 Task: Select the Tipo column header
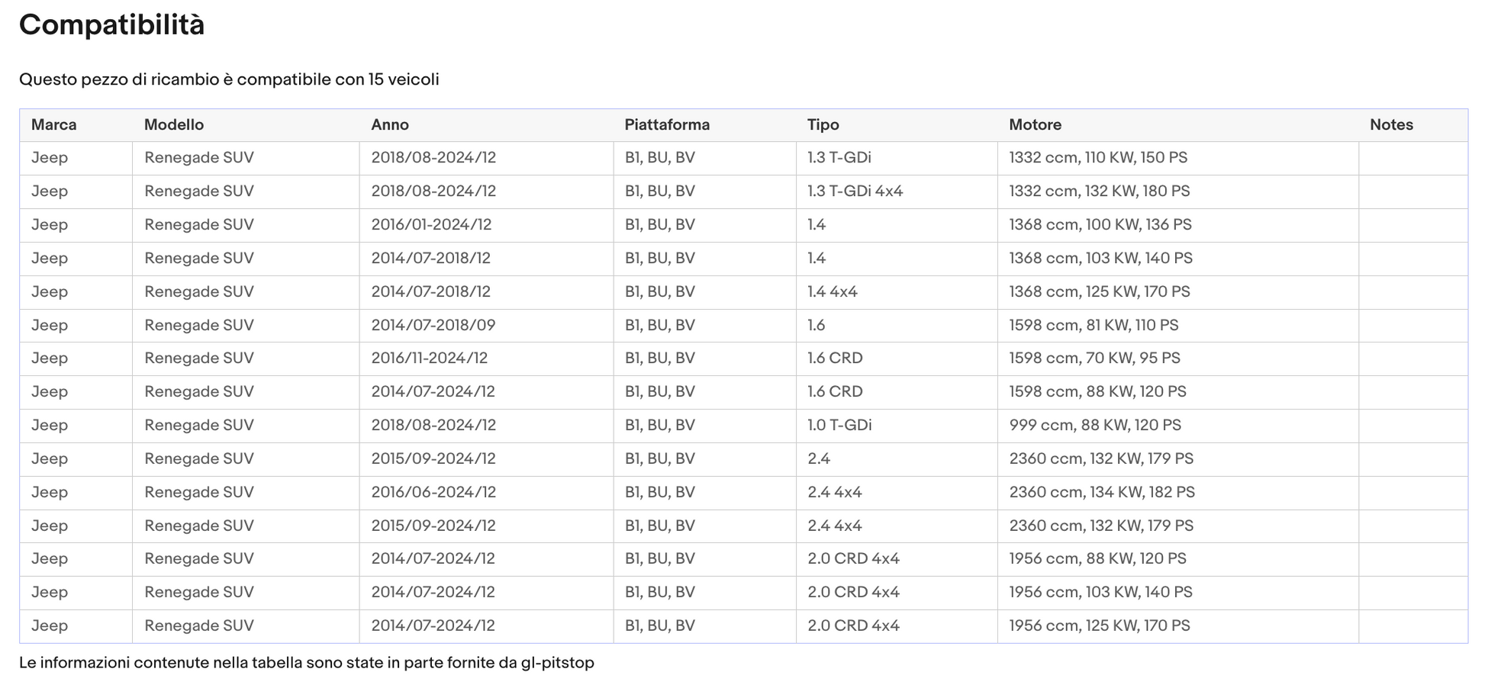click(823, 124)
